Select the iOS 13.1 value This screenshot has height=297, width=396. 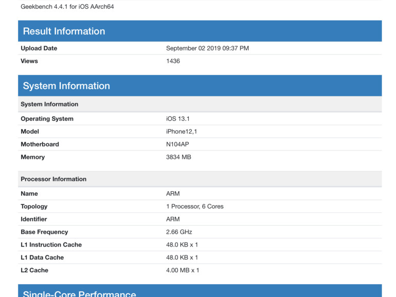point(178,119)
